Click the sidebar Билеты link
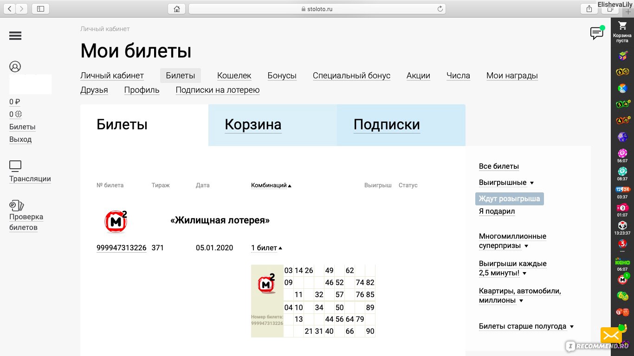Screen dimensions: 634x356 pos(22,127)
